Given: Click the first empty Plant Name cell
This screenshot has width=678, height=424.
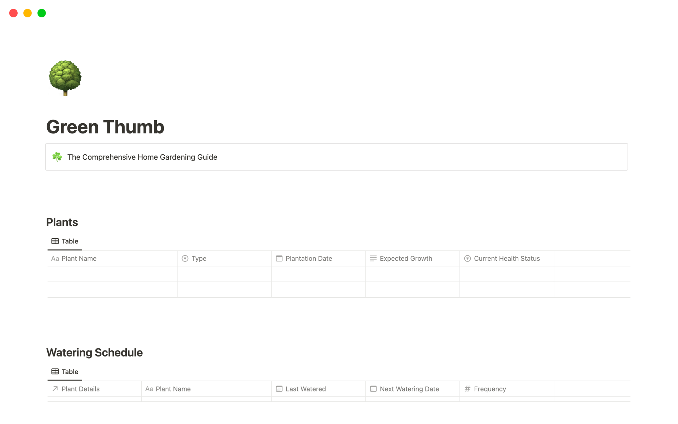Looking at the screenshot, I should [112, 274].
